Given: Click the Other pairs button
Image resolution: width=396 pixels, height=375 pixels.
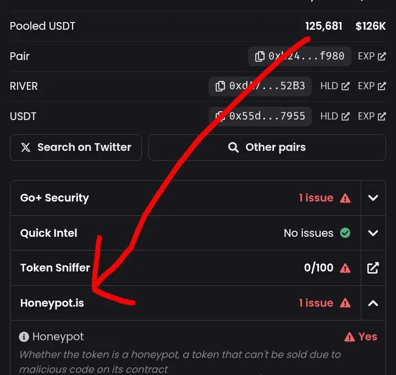Looking at the screenshot, I should pyautogui.click(x=267, y=147).
